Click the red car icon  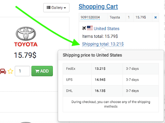tap(3, 71)
